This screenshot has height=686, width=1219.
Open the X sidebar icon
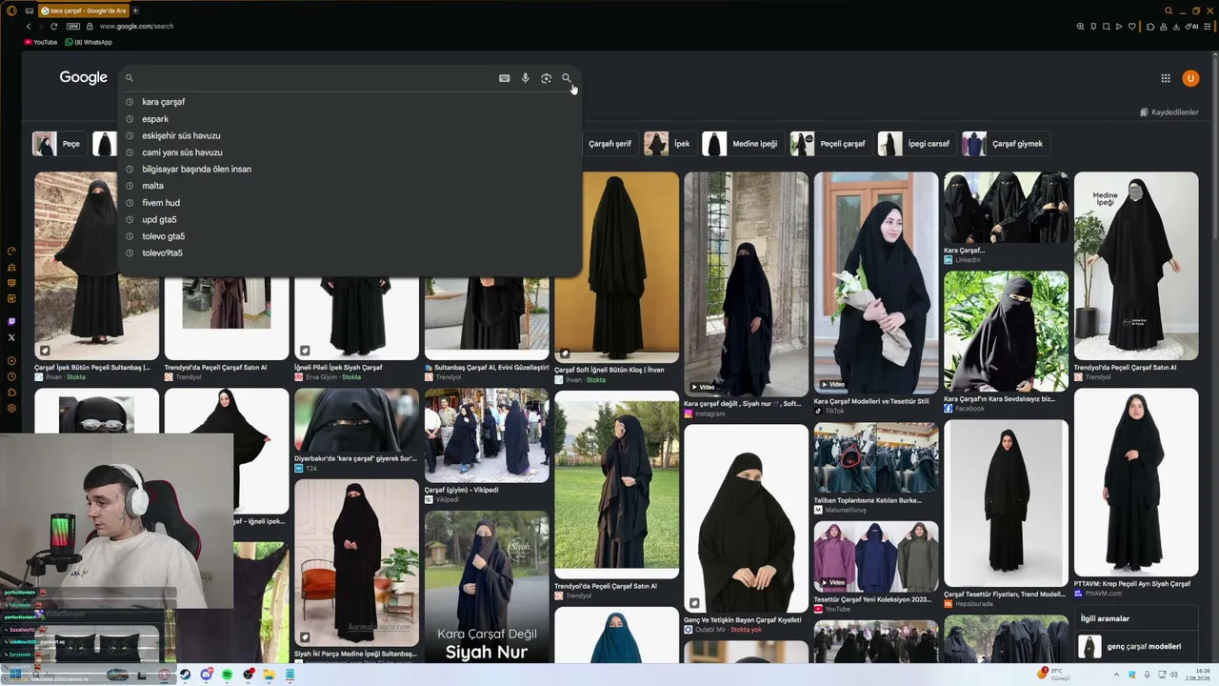(x=11, y=337)
